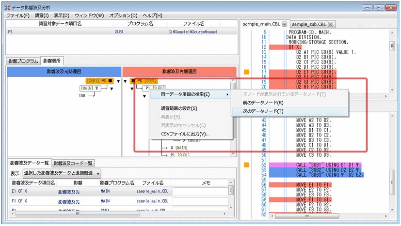The image size is (401, 226).
Task: Sort by ファイル名 column in top list
Action: tap(194, 24)
